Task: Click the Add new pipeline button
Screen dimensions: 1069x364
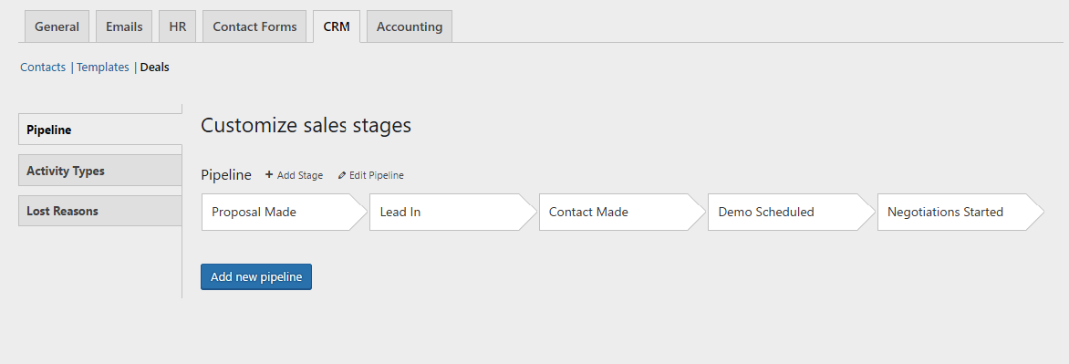Action: pyautogui.click(x=256, y=276)
